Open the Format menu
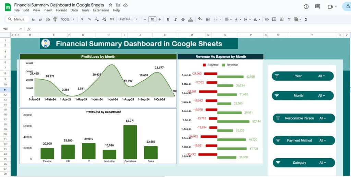This screenshot has height=177, width=351. pyautogui.click(x=61, y=10)
